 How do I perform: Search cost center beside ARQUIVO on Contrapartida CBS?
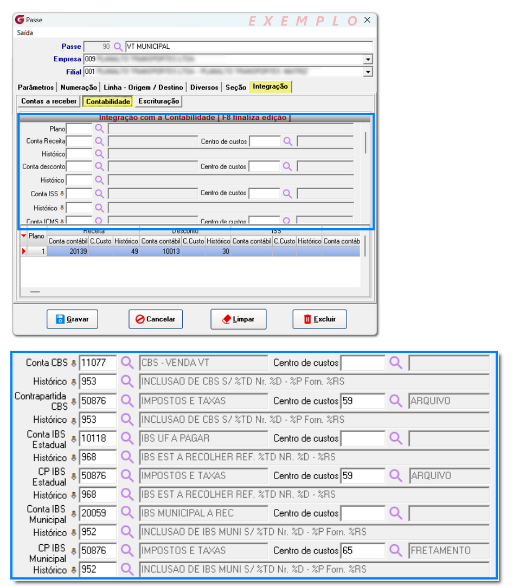click(395, 401)
